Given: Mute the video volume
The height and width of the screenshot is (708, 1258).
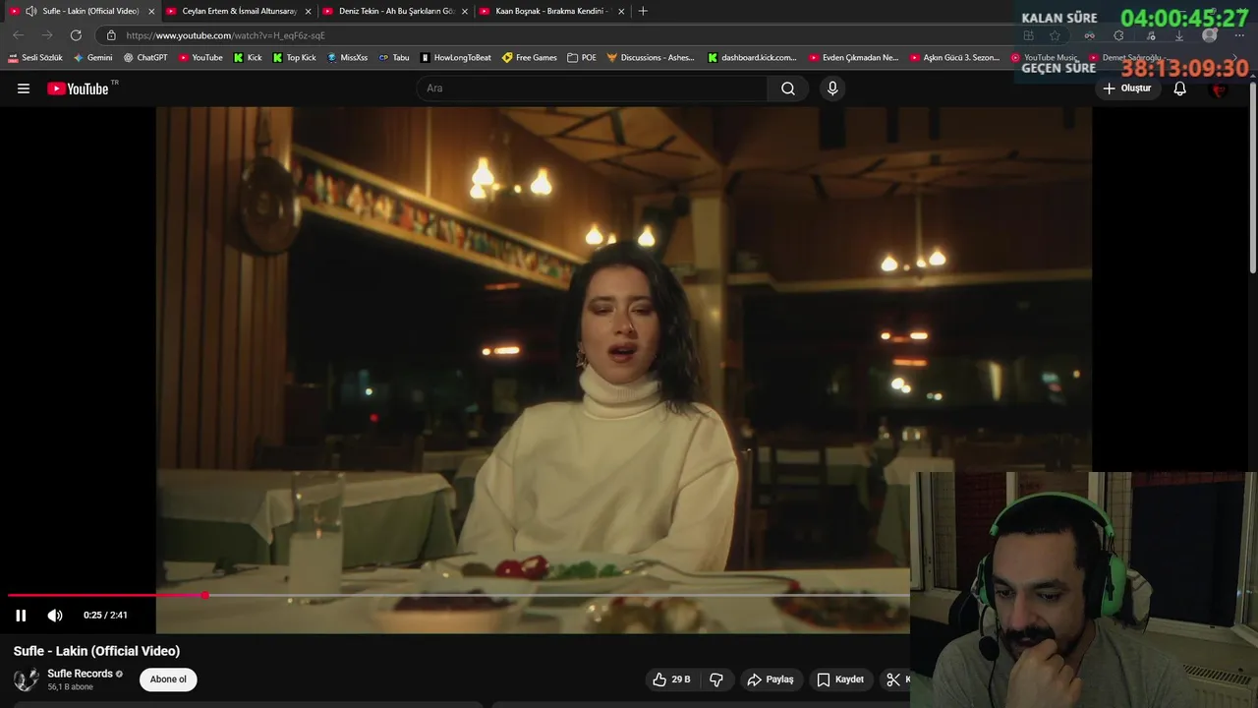Looking at the screenshot, I should tap(55, 616).
